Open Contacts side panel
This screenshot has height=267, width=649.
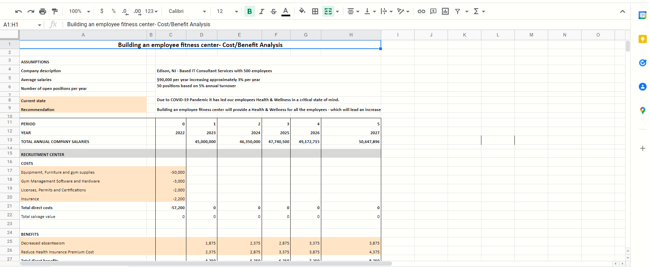[643, 87]
